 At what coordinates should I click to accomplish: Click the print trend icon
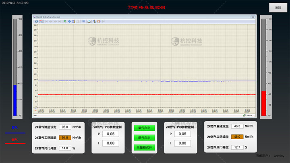89,21
